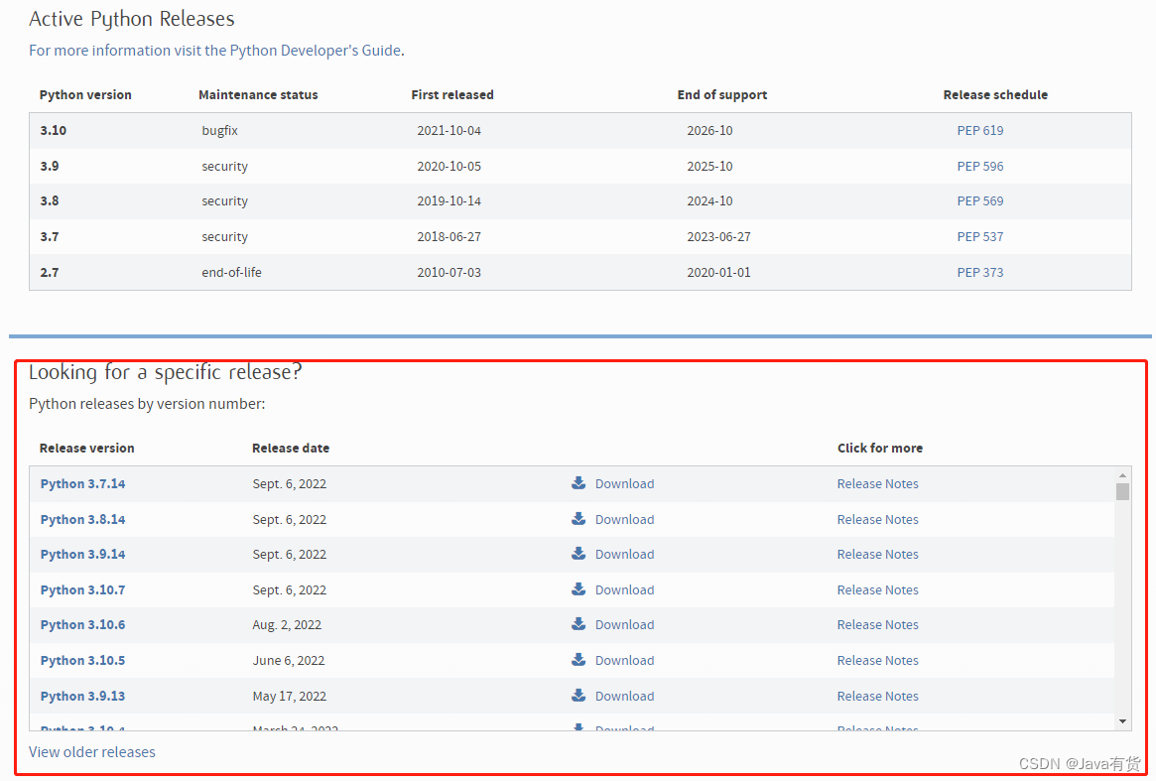The height and width of the screenshot is (781, 1156).
Task: Open the Python 3.7.14 release page
Action: click(x=82, y=484)
